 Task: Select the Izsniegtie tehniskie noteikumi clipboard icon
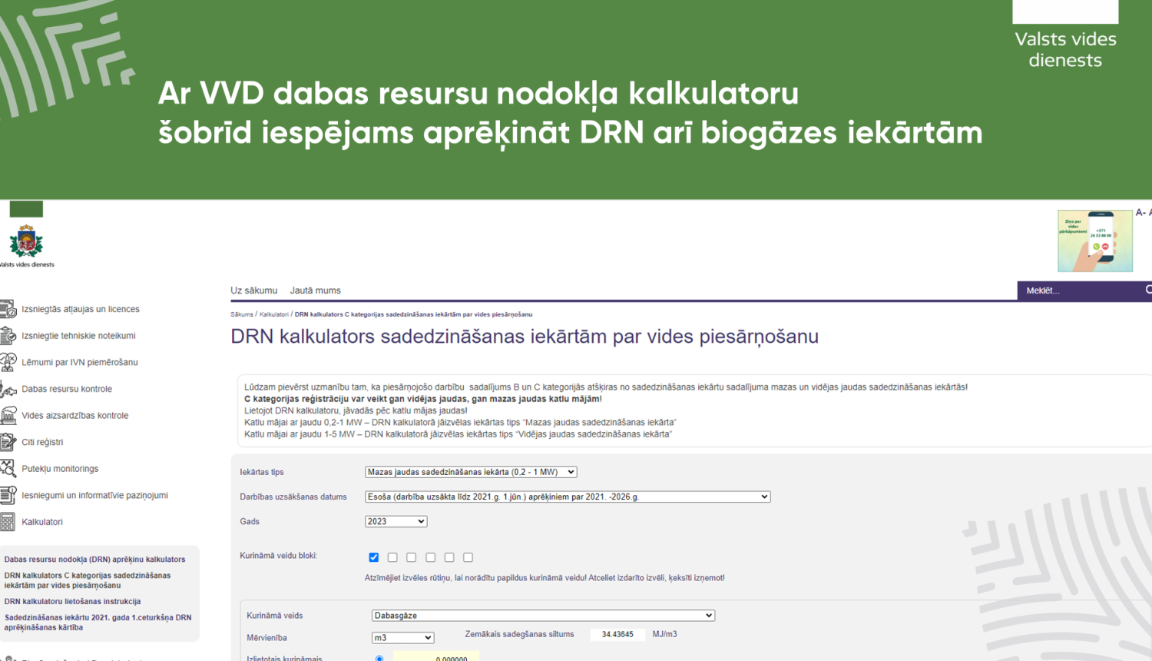10,335
